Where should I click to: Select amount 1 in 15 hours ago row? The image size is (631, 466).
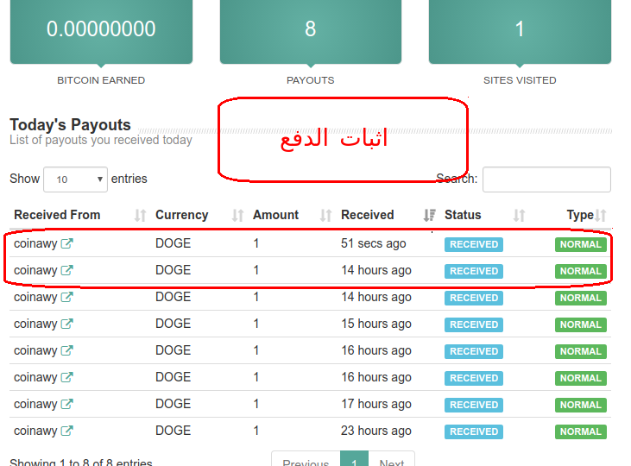(256, 324)
